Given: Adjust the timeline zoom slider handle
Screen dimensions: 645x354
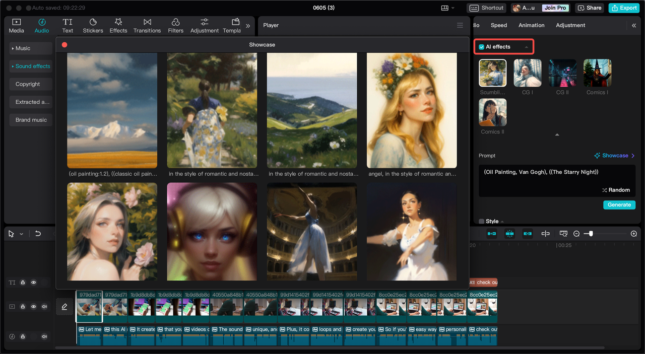Looking at the screenshot, I should (x=591, y=234).
